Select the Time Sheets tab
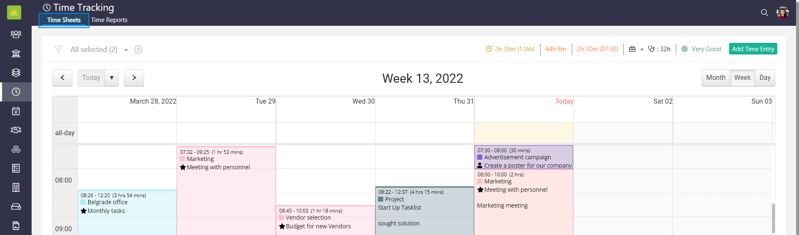 click(64, 20)
